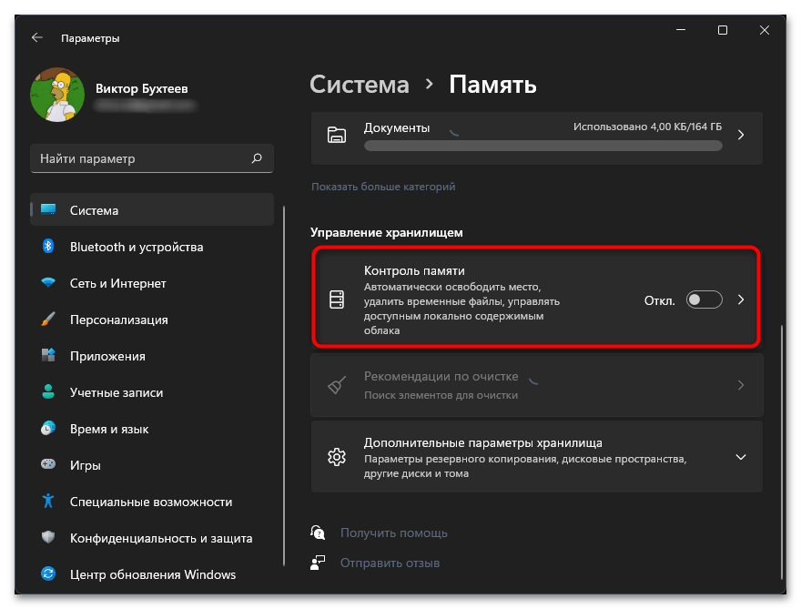Open Documents category chevron arrow
Screen dimensions: 801x609
740,135
